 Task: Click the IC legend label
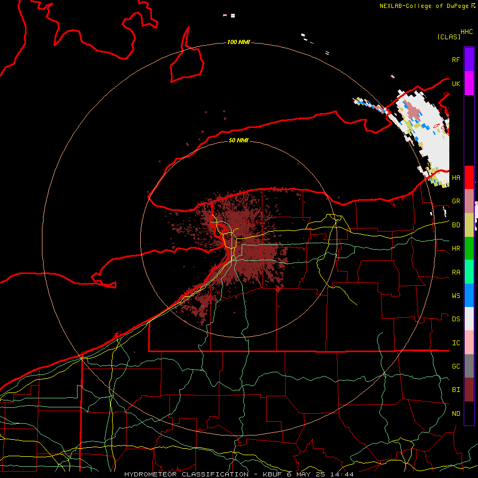(456, 343)
